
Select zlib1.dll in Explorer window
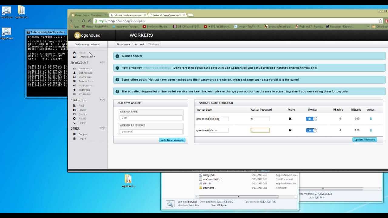[207, 183]
